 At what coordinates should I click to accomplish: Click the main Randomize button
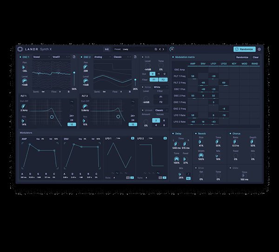tap(244, 49)
